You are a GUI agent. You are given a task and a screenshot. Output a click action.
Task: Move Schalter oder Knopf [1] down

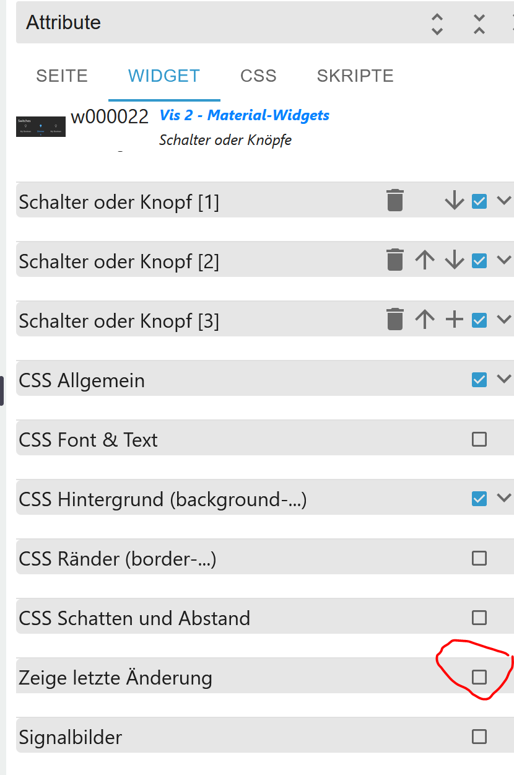[455, 201]
